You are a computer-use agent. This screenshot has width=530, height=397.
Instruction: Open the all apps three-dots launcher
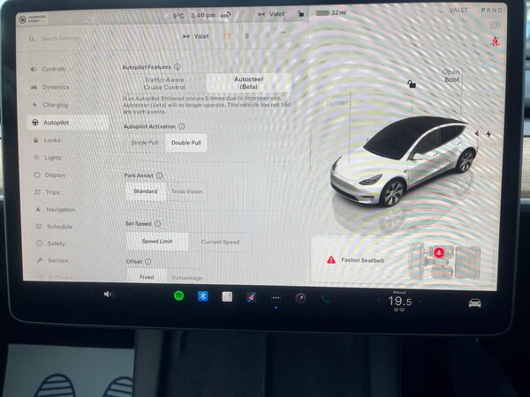click(276, 297)
